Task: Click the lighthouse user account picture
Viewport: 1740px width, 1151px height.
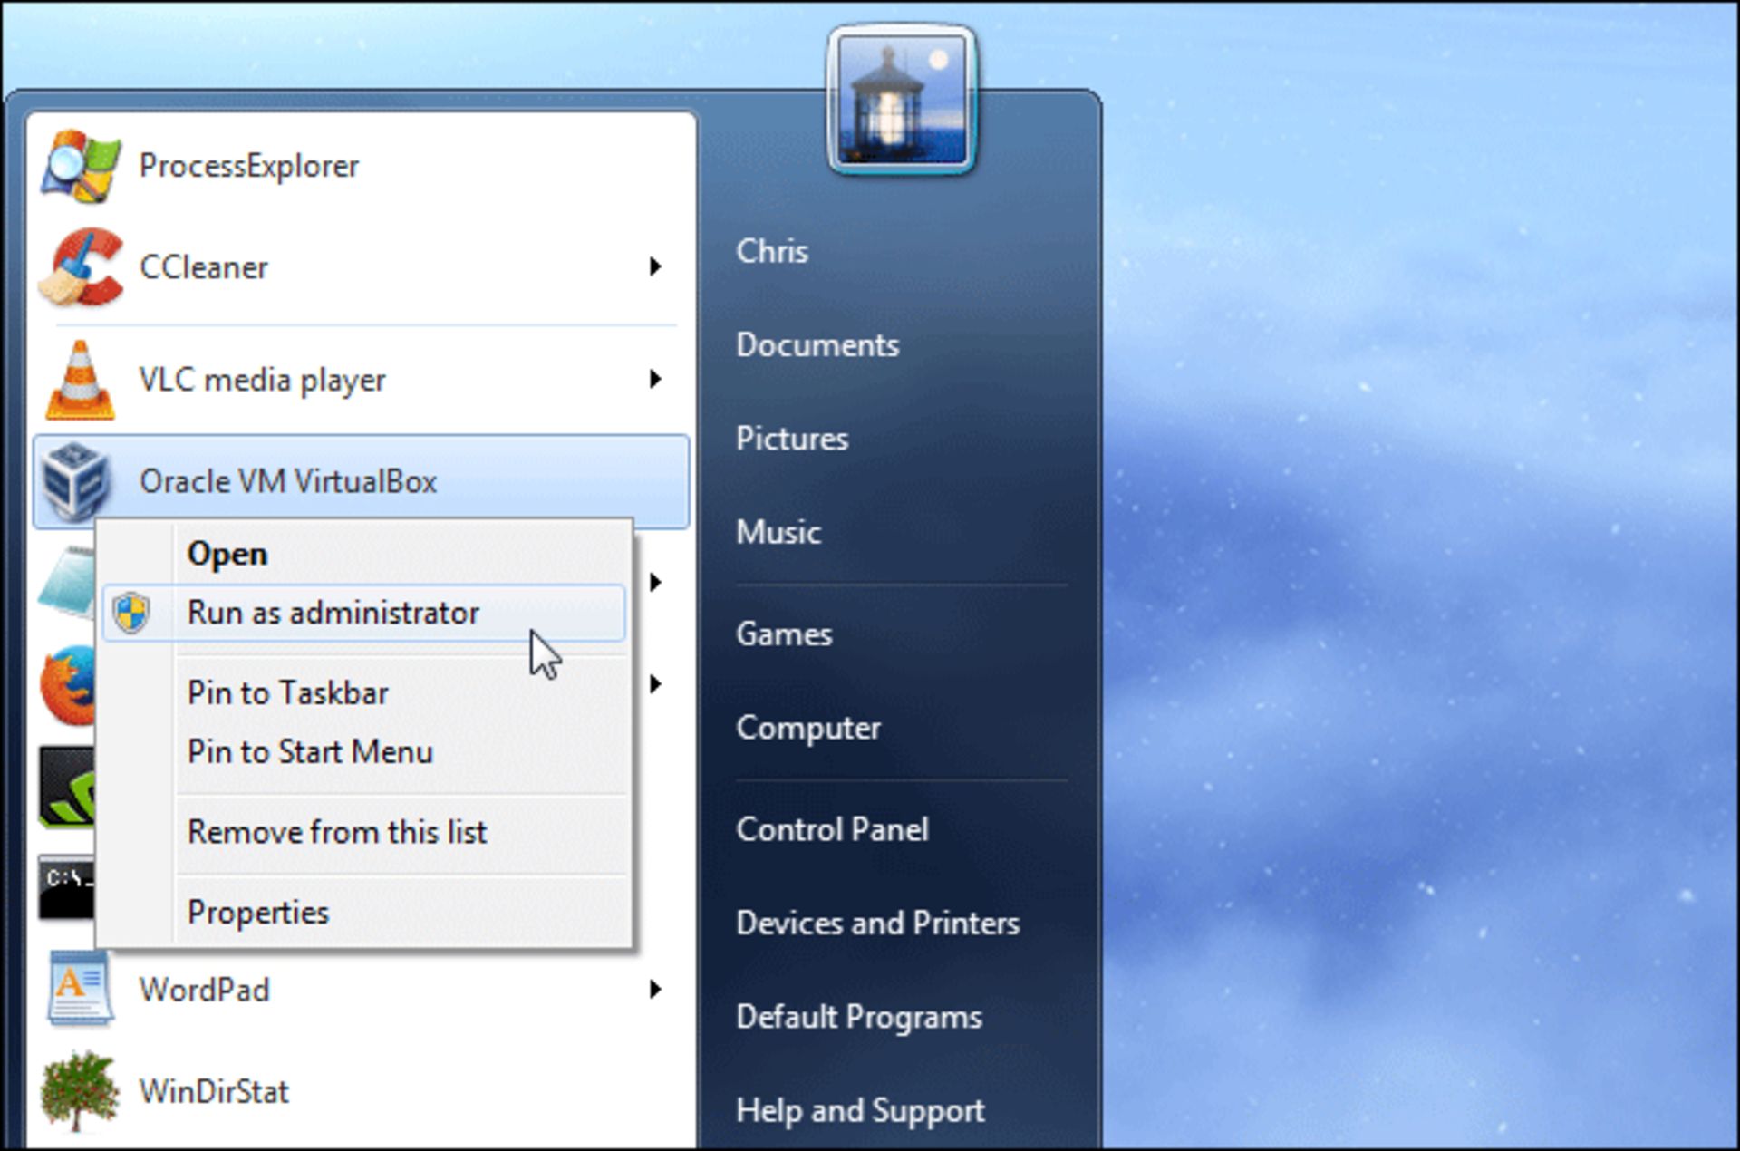Action: tap(902, 99)
